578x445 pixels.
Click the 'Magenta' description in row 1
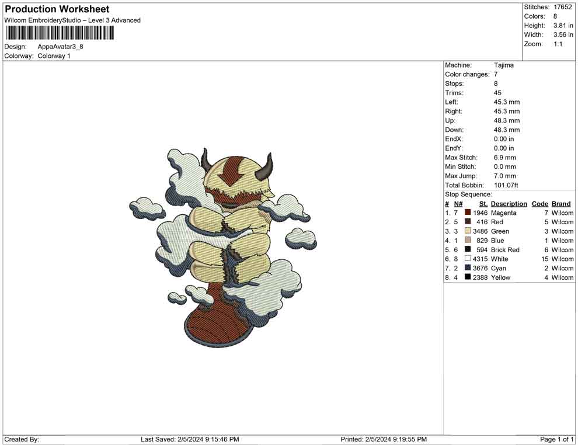(x=503, y=213)
